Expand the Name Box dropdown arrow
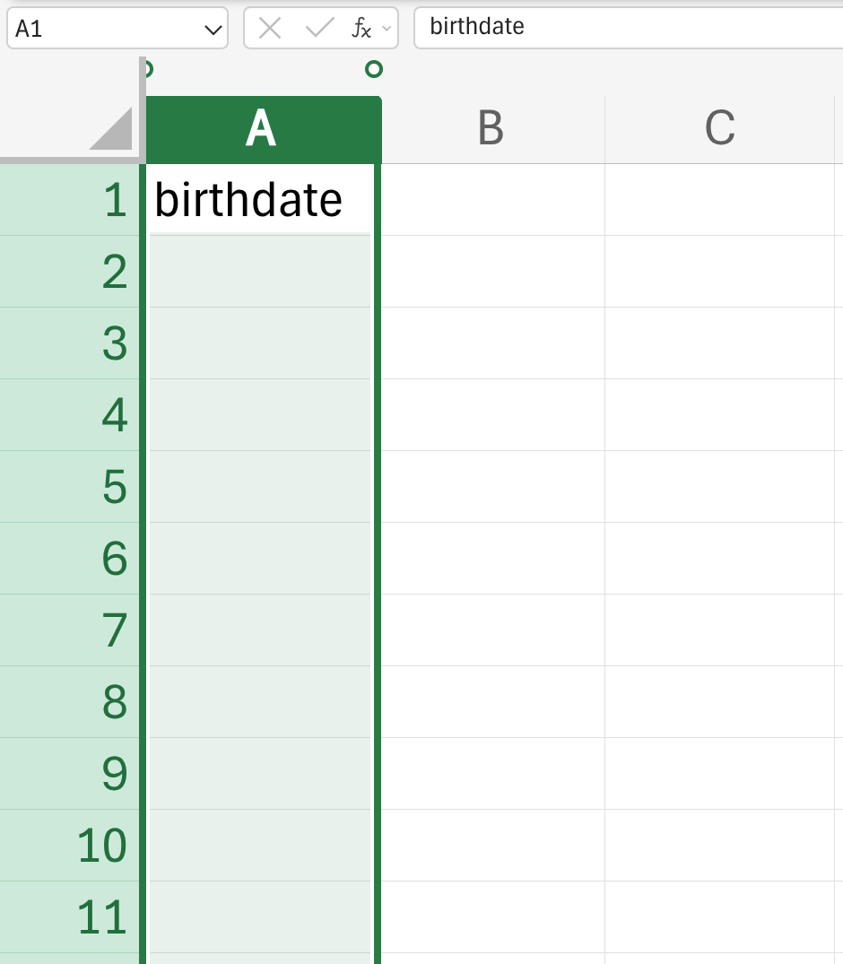843x964 pixels. pos(213,30)
